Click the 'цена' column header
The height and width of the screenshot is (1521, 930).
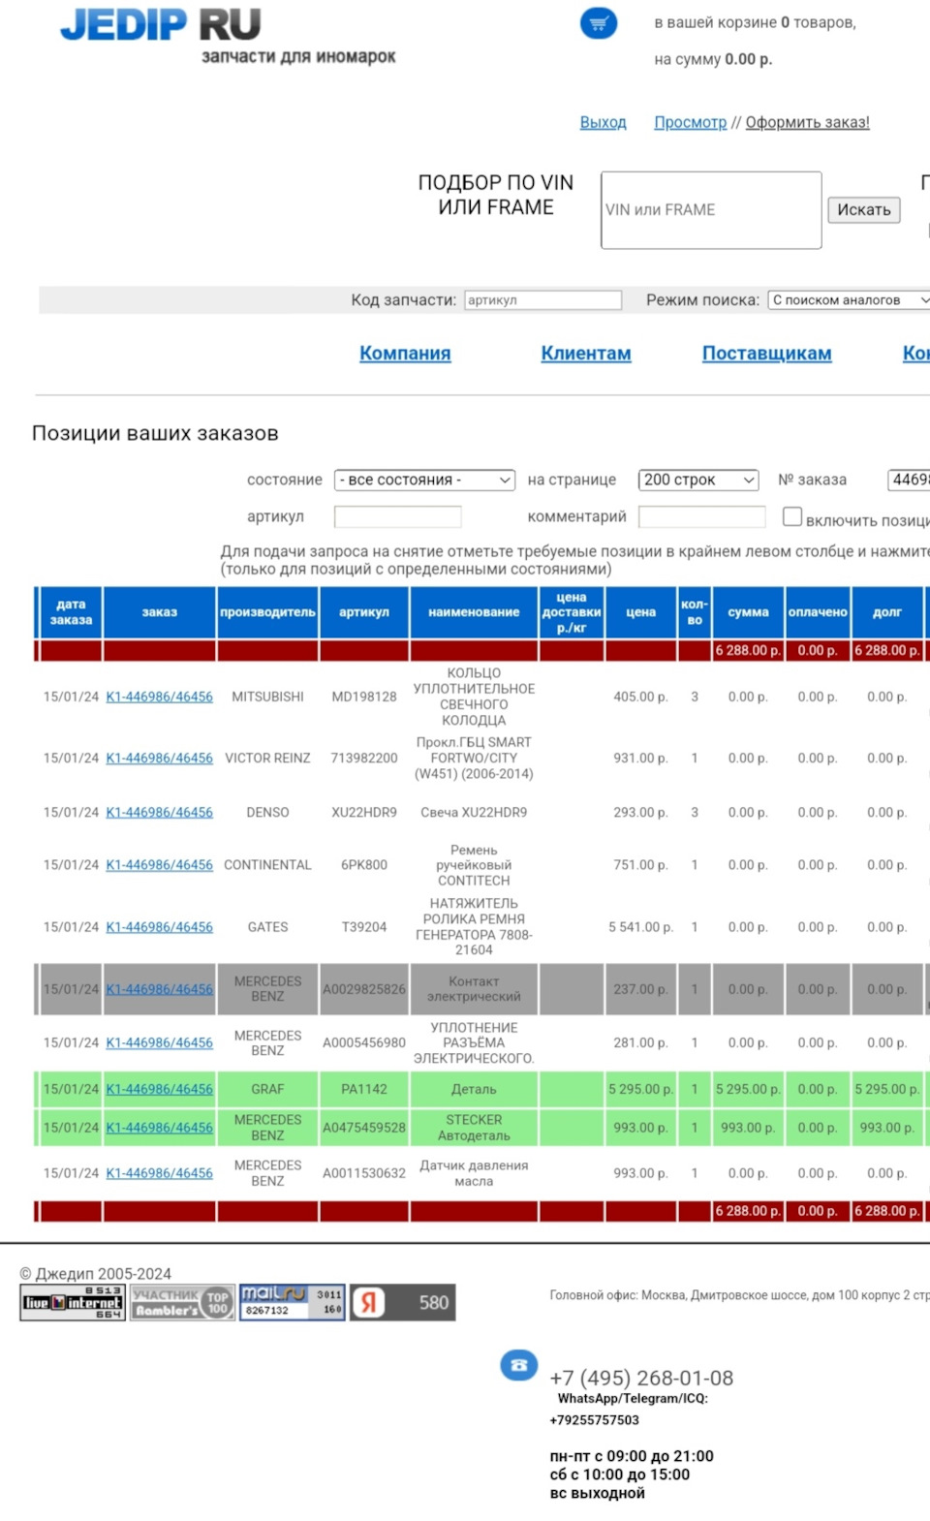640,612
